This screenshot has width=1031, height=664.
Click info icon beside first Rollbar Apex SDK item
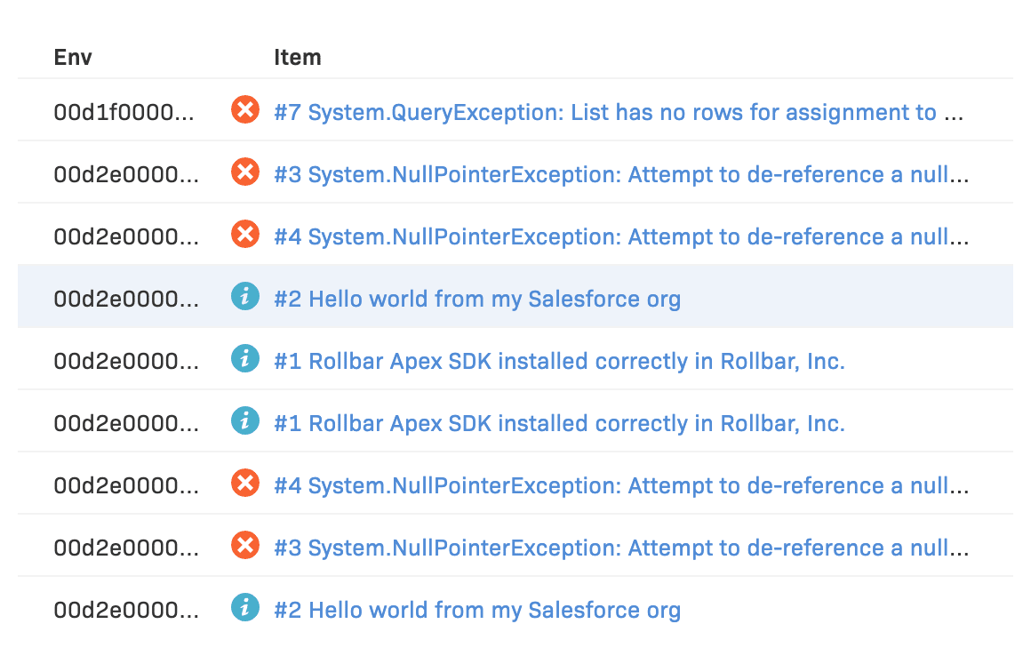pyautogui.click(x=244, y=359)
